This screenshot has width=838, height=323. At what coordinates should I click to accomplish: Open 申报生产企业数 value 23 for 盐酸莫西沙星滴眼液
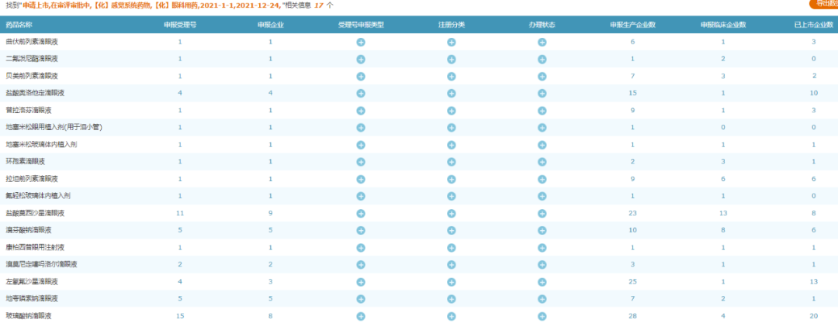coord(633,213)
